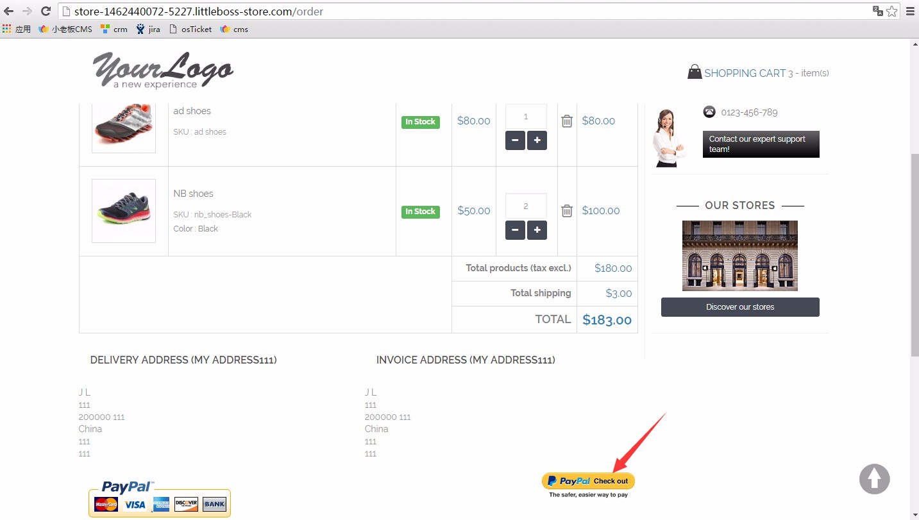Click the $183.00 total amount
The height and width of the screenshot is (520, 919).
coord(607,320)
